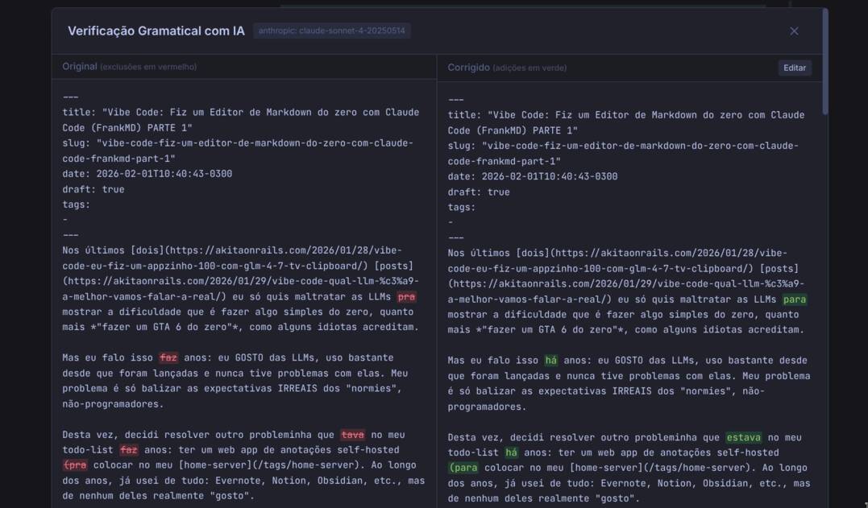Click the 'Original (exclusões em vermelho)' panel header
Screen dimensions: 868x508
point(131,68)
